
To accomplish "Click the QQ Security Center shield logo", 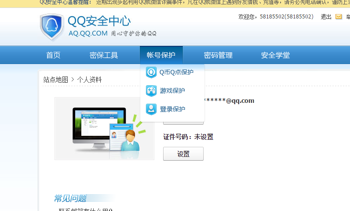I will [x=52, y=27].
